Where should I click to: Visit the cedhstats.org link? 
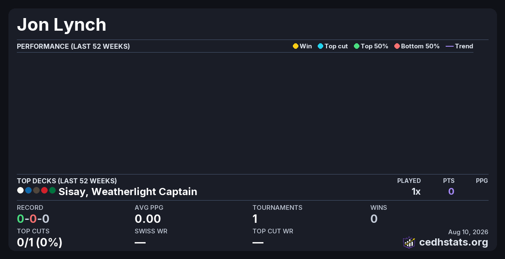(454, 242)
